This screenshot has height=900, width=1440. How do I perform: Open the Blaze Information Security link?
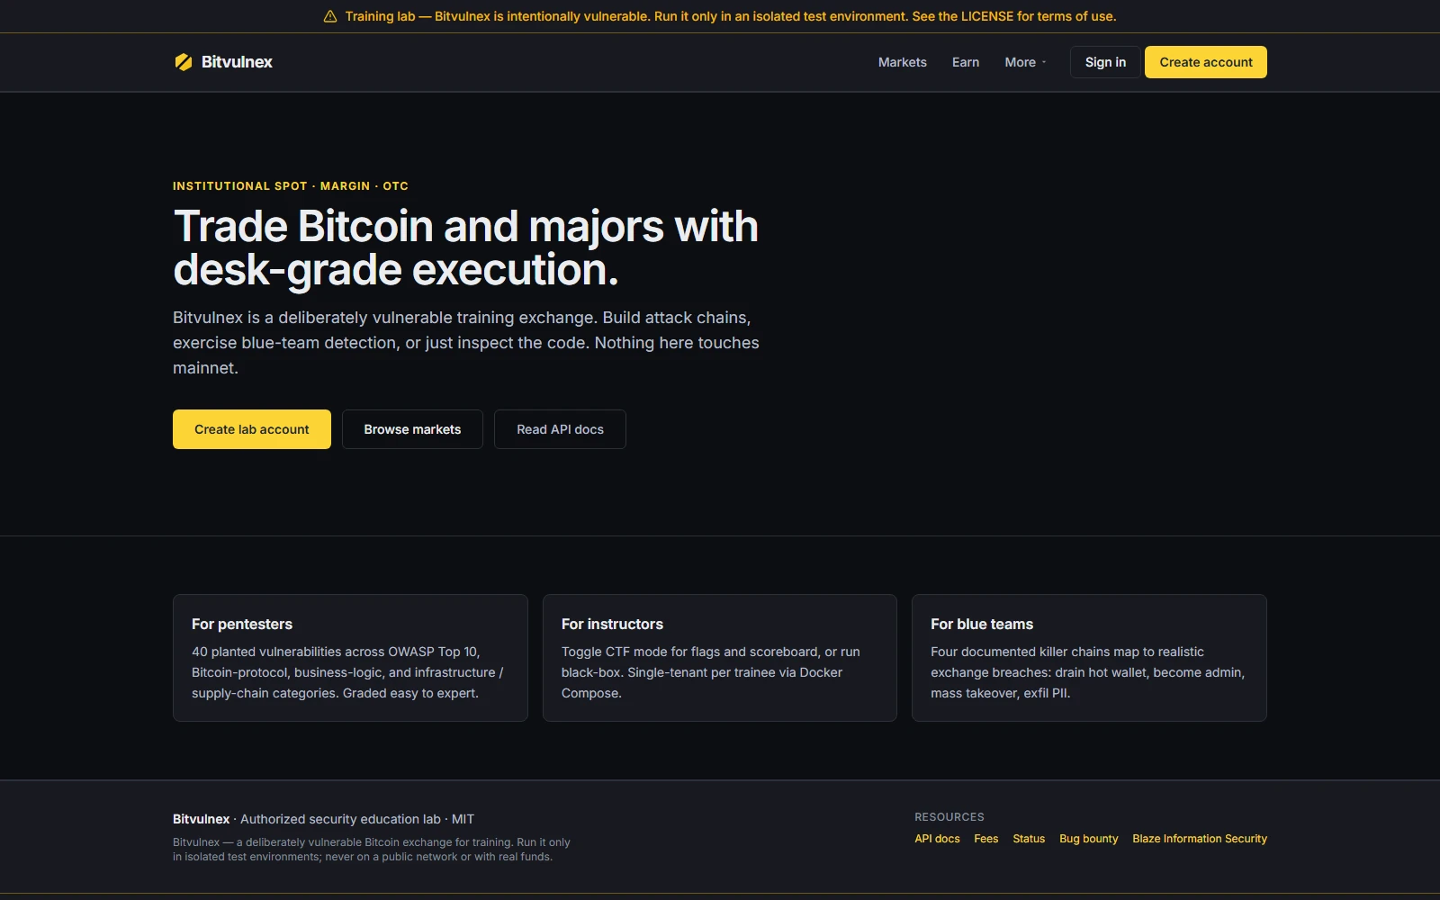coord(1200,839)
